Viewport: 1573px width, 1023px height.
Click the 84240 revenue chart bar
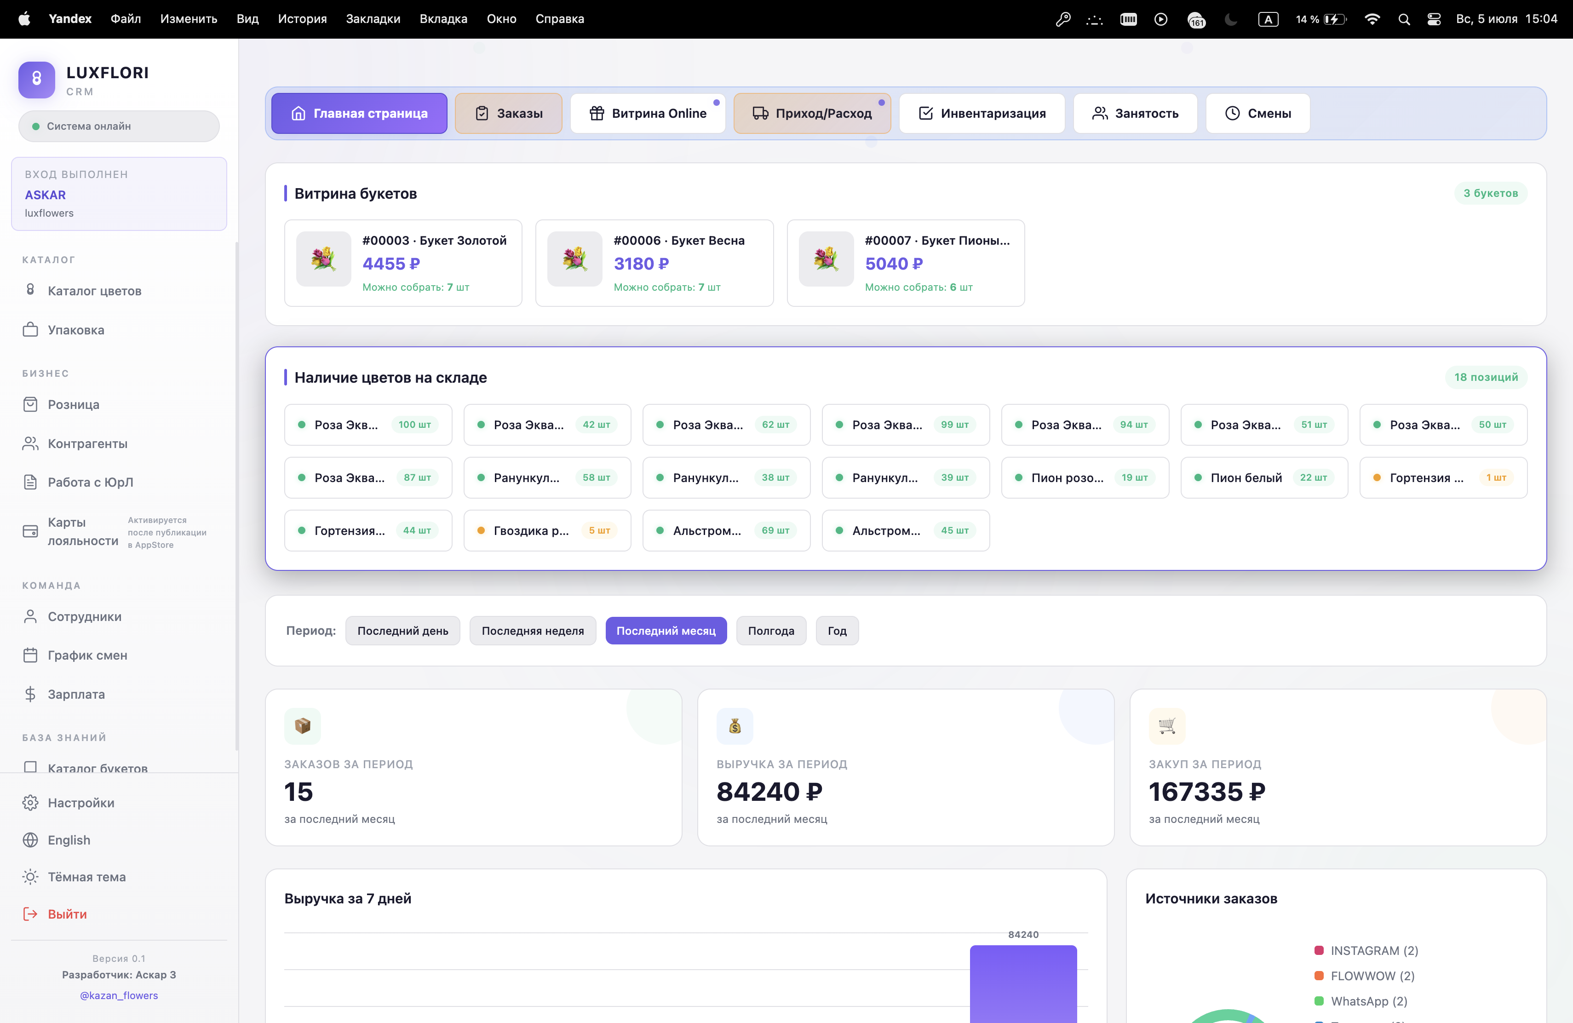pyautogui.click(x=1023, y=983)
